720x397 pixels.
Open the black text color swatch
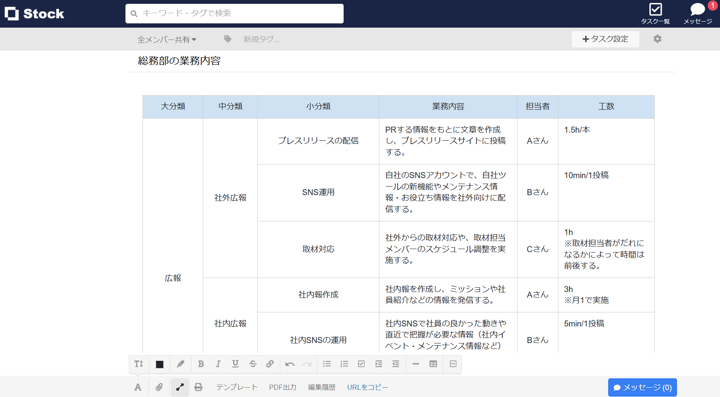click(159, 364)
